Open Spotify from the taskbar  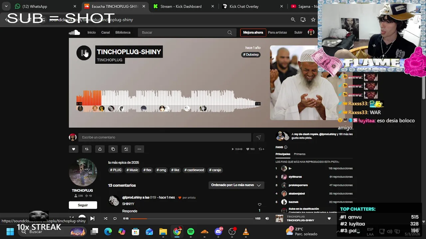(191, 232)
